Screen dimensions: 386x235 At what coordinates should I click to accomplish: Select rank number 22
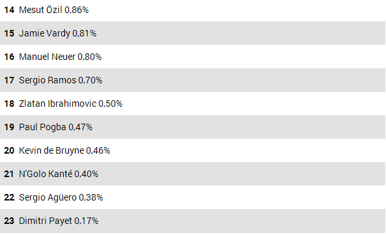[9, 197]
